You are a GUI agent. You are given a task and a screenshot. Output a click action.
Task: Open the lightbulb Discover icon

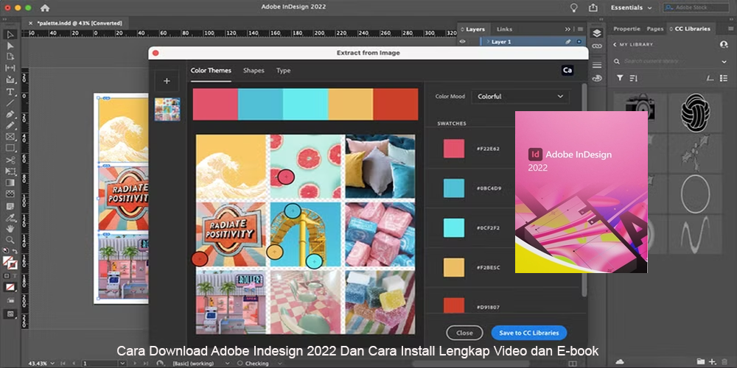(573, 7)
